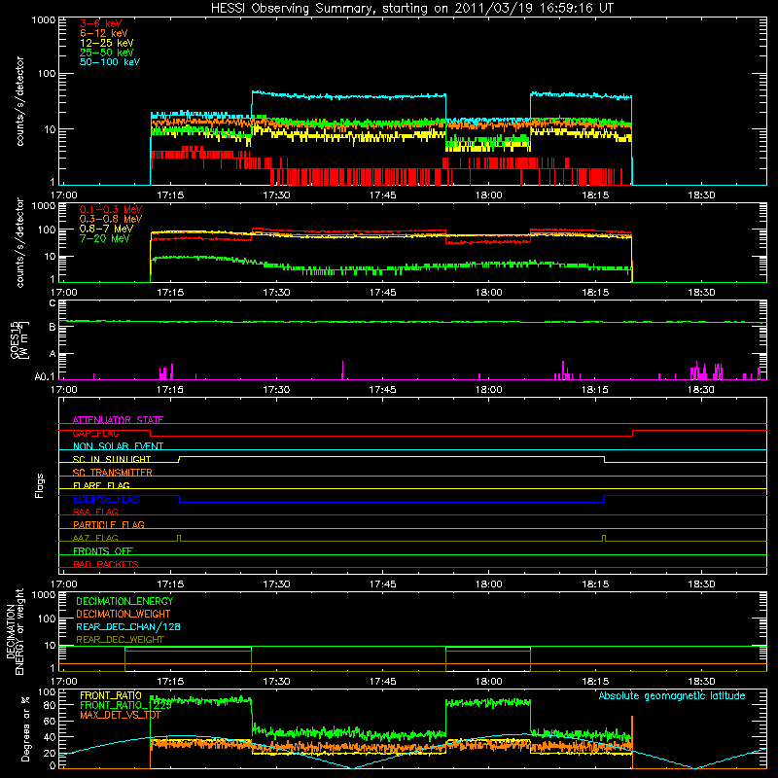Click the 18:00 tick under MeV plot
This screenshot has width=778, height=778.
point(489,293)
